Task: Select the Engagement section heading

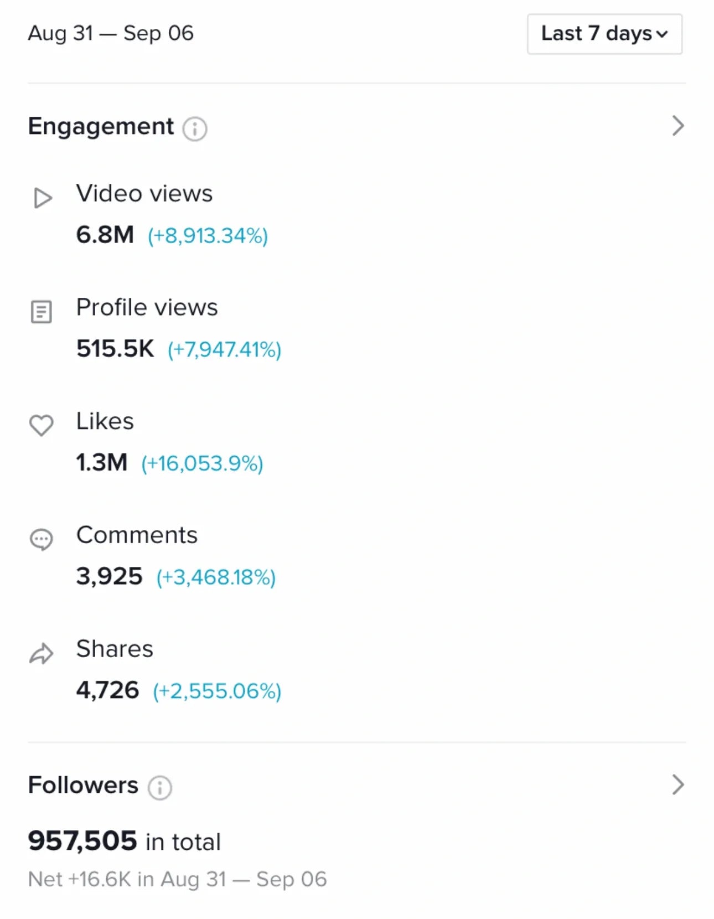Action: coord(101,126)
